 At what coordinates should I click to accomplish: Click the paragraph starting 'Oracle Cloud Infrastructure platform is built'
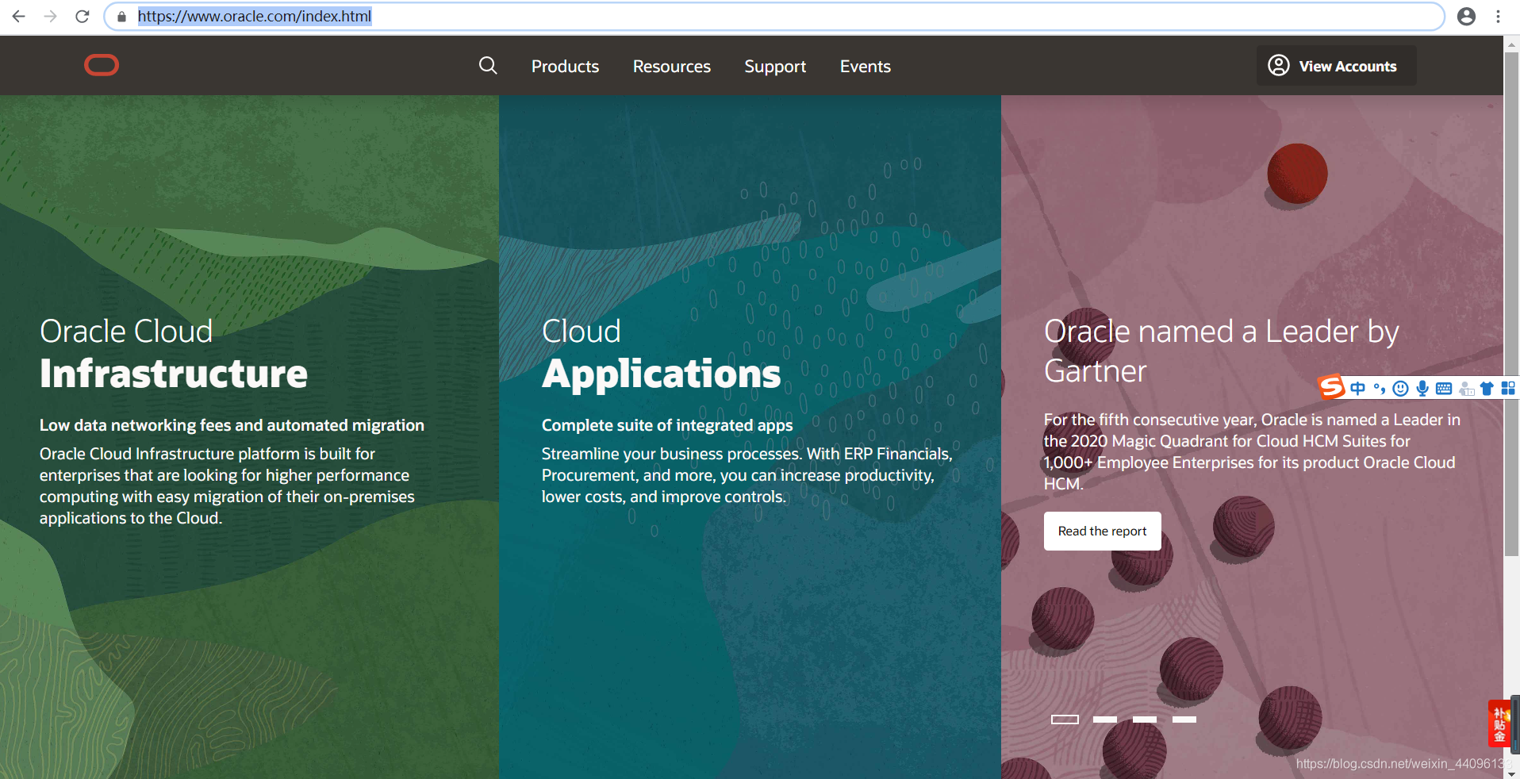pos(227,485)
